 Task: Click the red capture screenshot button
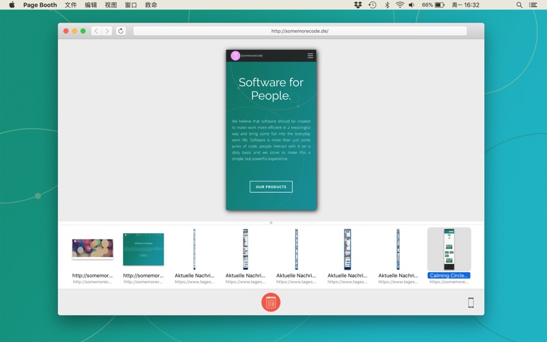(x=271, y=302)
